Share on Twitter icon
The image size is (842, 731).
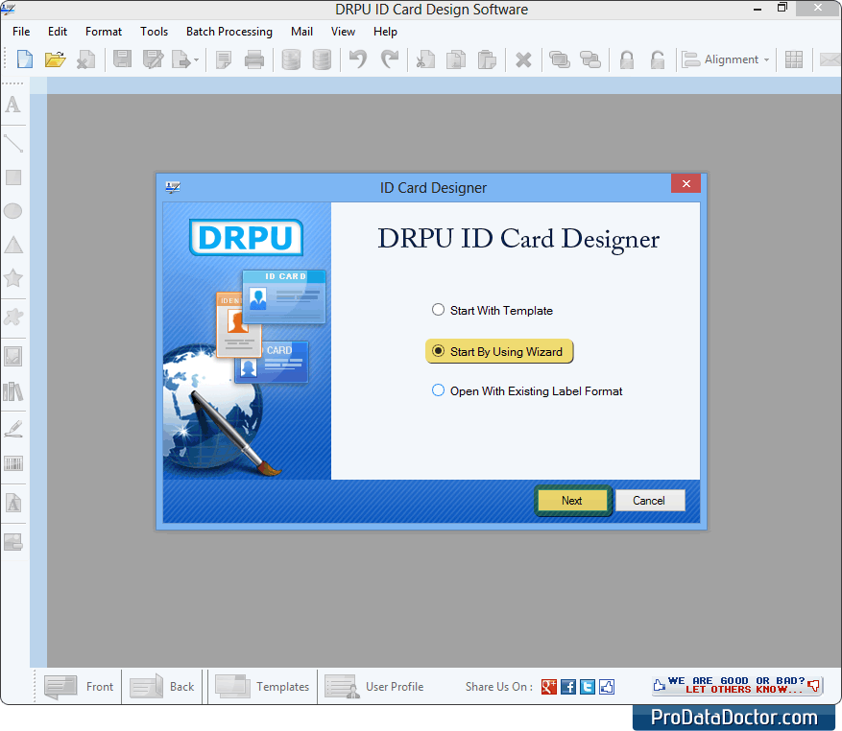coord(588,687)
